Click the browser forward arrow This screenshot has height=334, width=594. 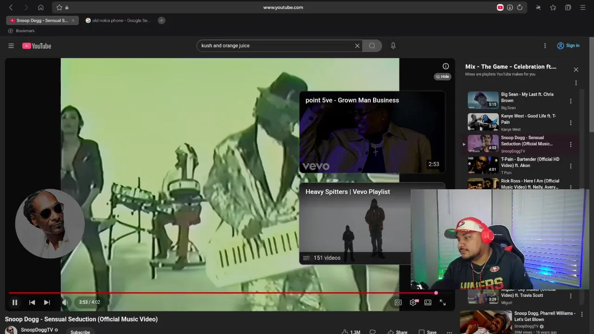(26, 7)
